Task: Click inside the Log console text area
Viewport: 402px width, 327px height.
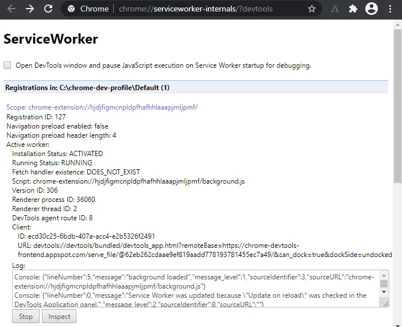Action: [195, 289]
